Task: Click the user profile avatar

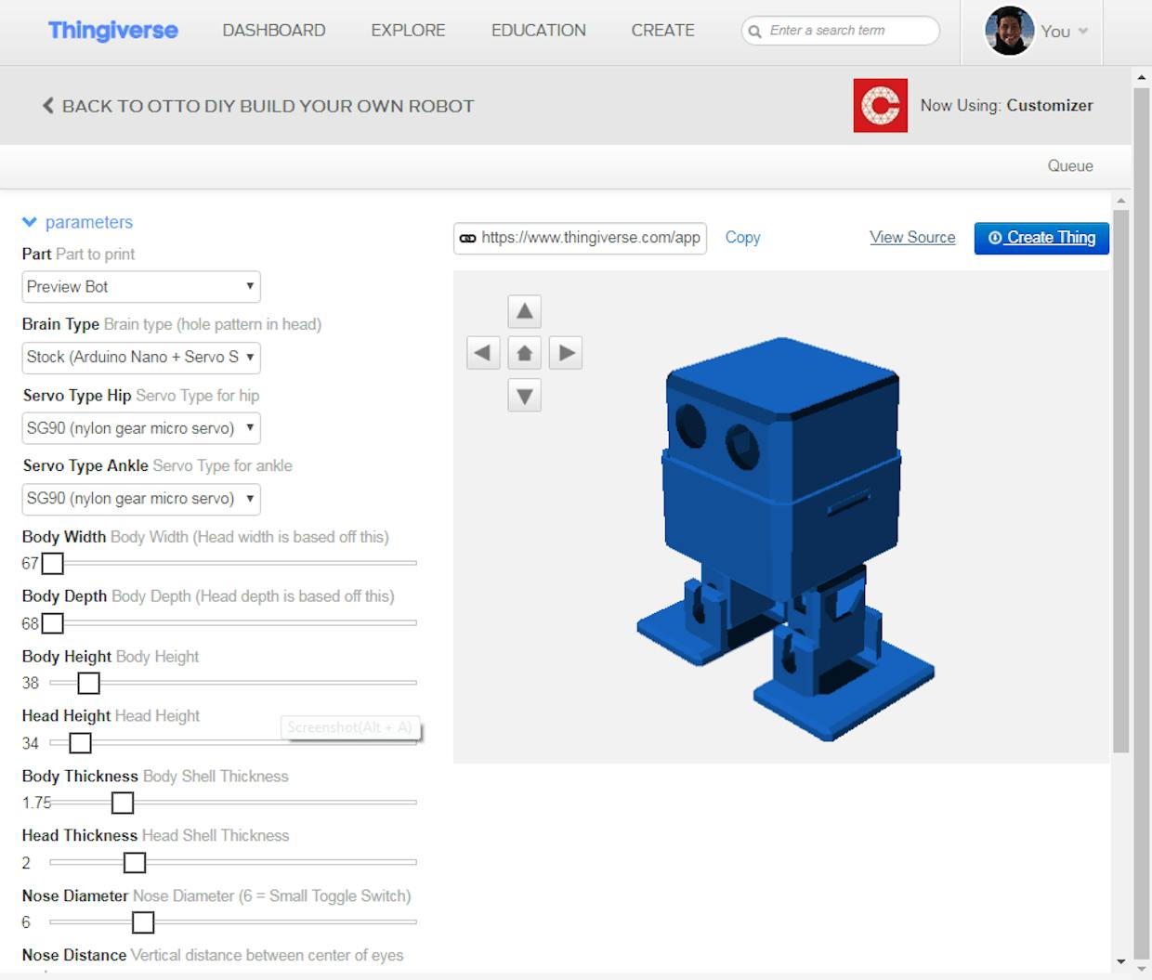Action: click(1009, 31)
